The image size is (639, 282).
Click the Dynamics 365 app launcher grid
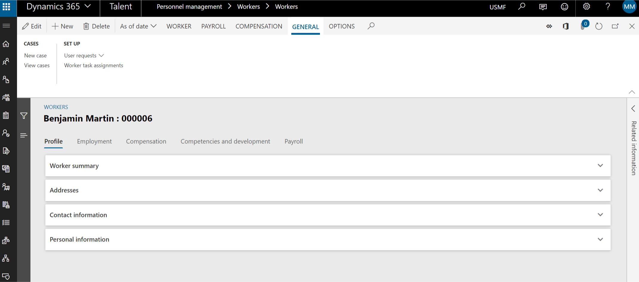[6, 6]
